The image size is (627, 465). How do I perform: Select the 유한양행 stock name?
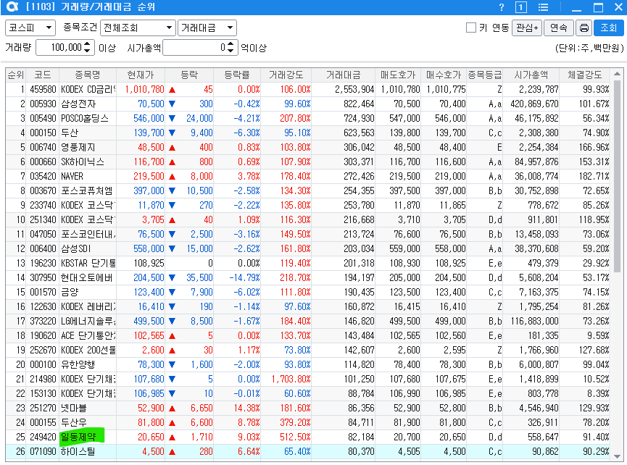[78, 364]
